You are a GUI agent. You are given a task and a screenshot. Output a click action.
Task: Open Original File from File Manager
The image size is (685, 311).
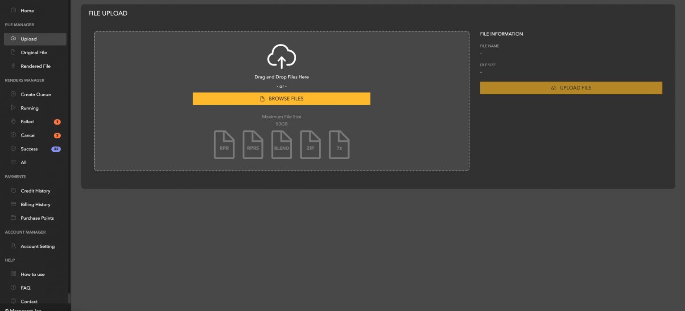tap(13, 52)
